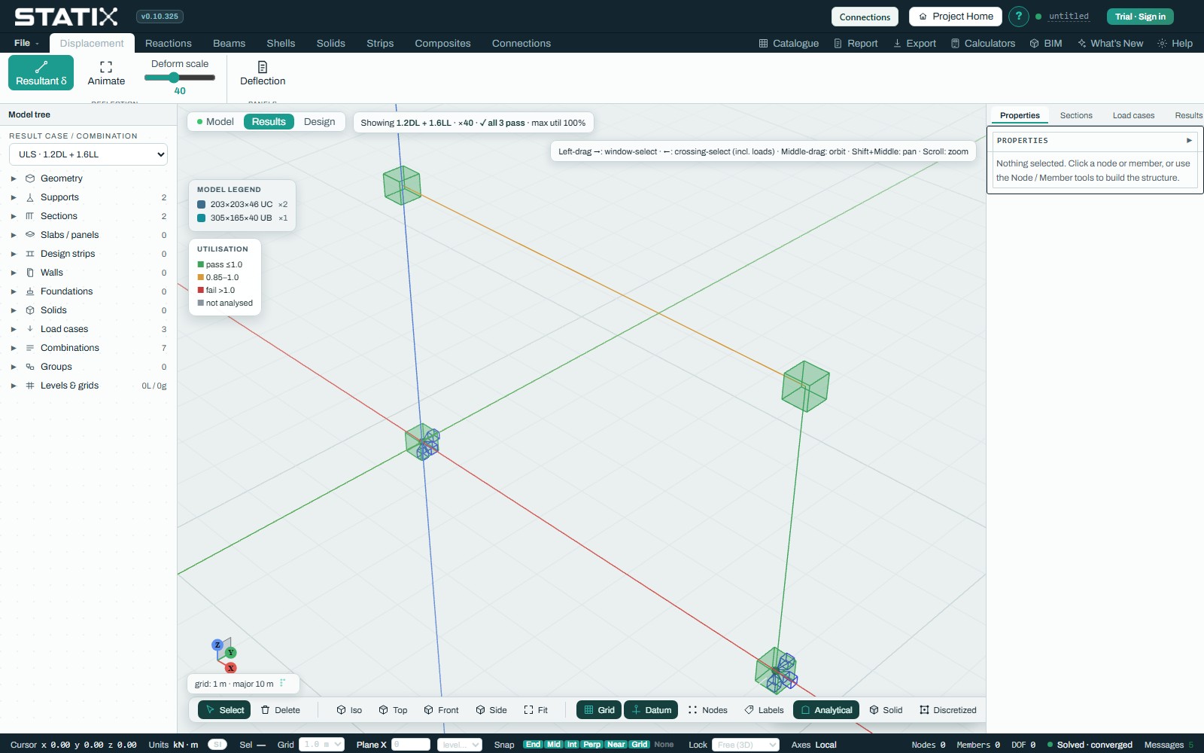The height and width of the screenshot is (753, 1204).
Task: Open Calculators
Action: click(983, 44)
